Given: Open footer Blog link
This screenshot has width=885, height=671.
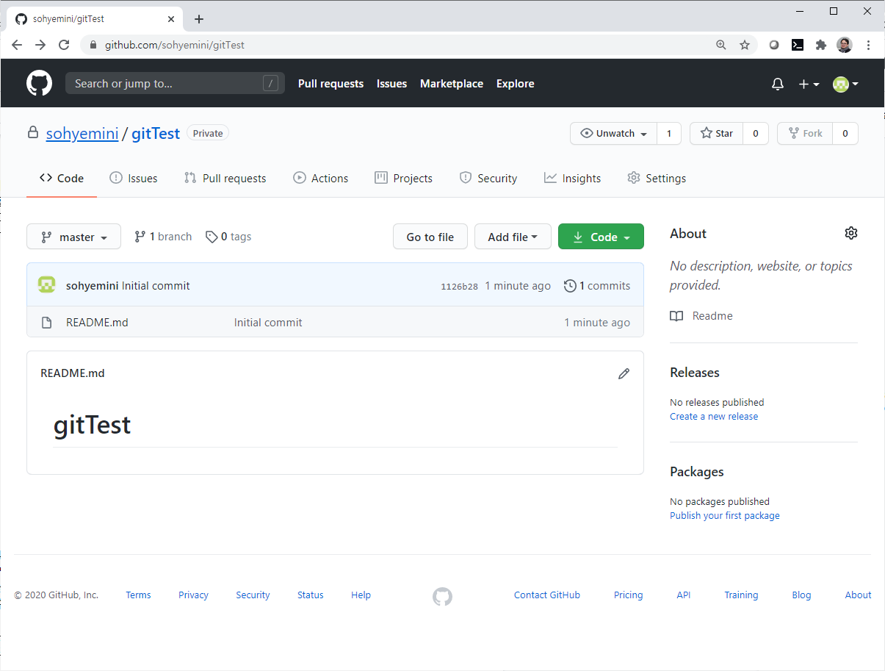Looking at the screenshot, I should click(x=802, y=595).
